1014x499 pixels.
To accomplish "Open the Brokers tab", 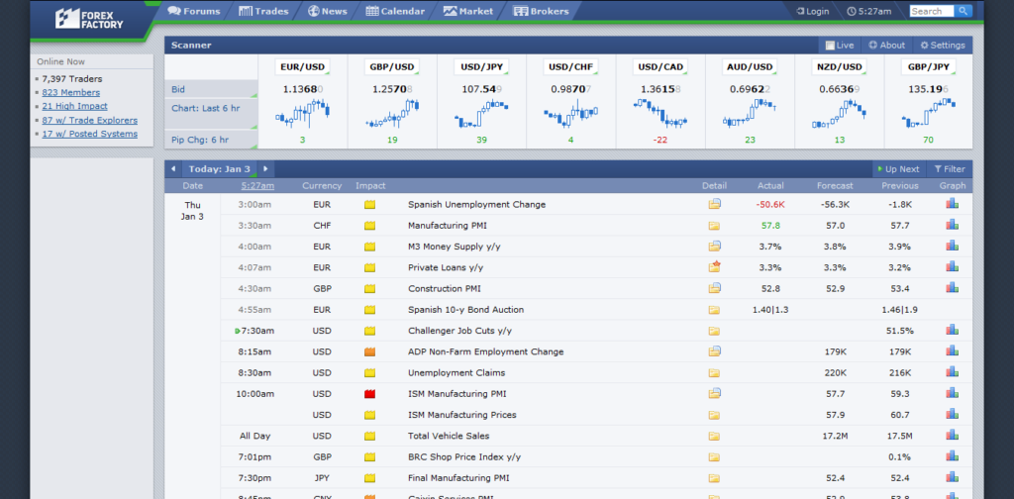I will click(x=541, y=11).
